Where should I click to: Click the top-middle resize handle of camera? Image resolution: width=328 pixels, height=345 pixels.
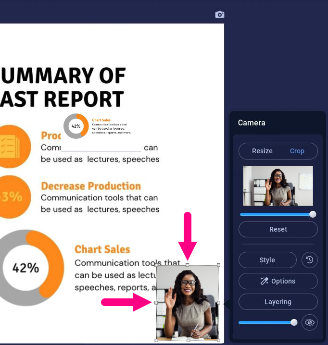click(188, 265)
